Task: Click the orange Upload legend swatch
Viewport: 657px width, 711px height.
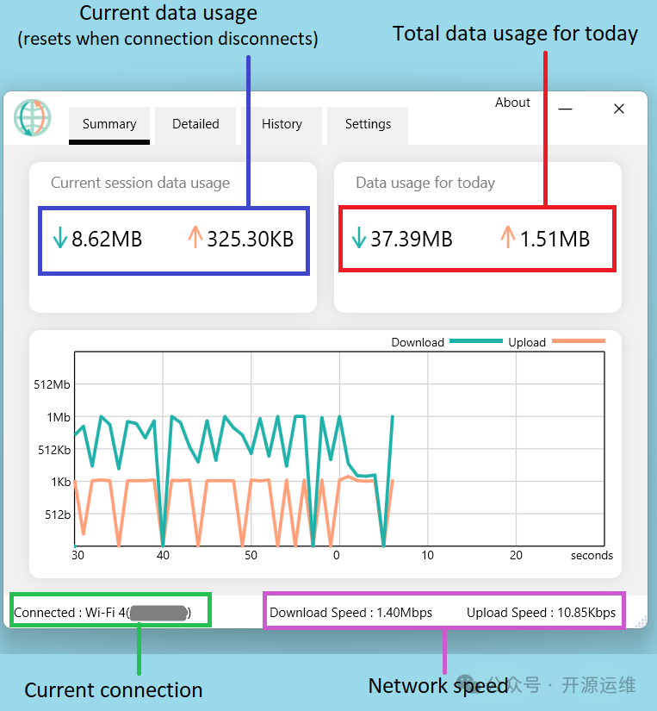Action: tap(578, 342)
